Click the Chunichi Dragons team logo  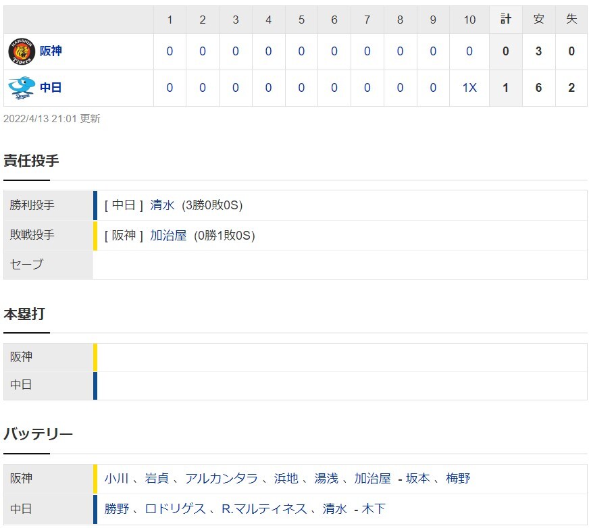tap(22, 88)
